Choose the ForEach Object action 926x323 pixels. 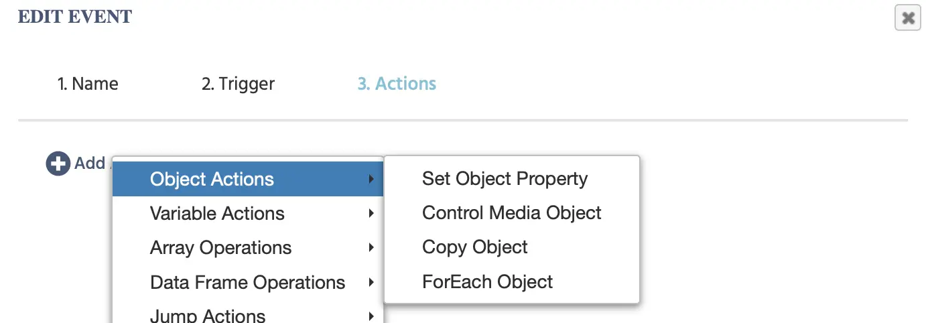click(x=487, y=282)
